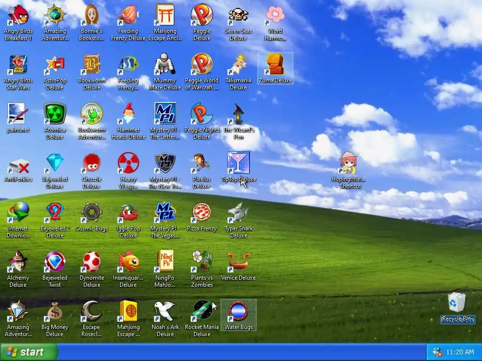The image size is (482, 361).
Task: Open the Angry Birds Breakfast 1 shortcut
Action: [x=18, y=15]
